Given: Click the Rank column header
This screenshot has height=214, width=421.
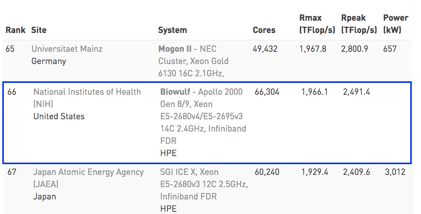Looking at the screenshot, I should click(x=15, y=30).
